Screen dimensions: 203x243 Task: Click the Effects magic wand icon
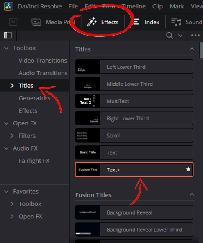(92, 22)
